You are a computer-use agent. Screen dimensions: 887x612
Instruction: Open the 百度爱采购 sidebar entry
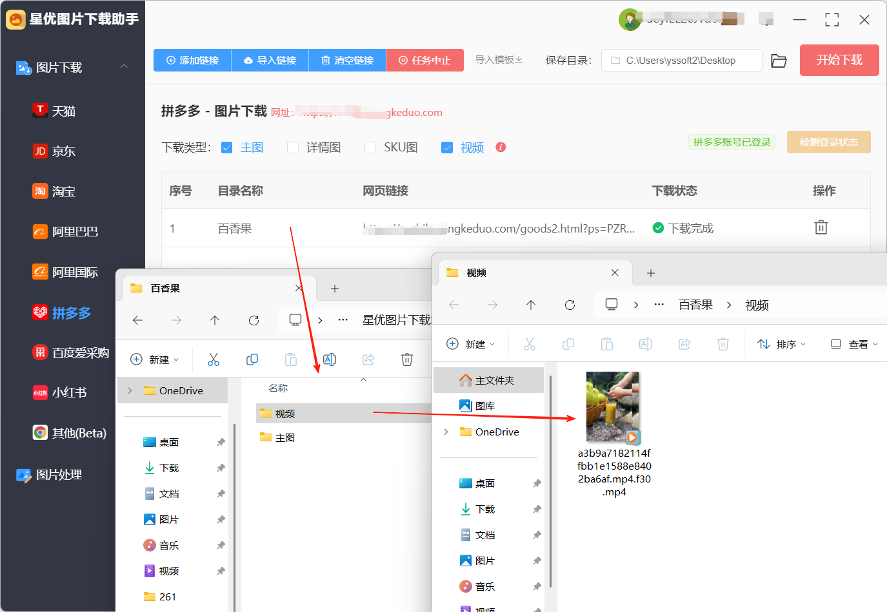pyautogui.click(x=71, y=352)
